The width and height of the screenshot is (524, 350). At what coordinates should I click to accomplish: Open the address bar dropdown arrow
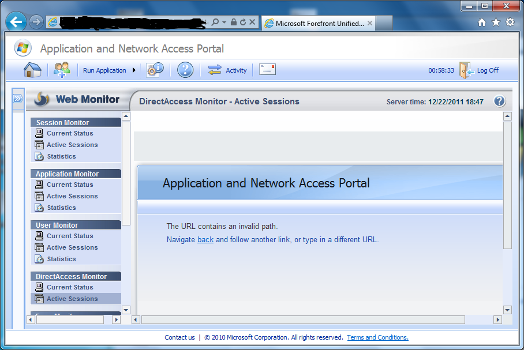point(224,22)
